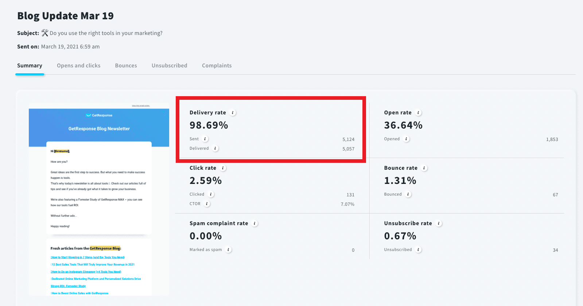Click the info icon beside Delivery rate

[x=233, y=113]
